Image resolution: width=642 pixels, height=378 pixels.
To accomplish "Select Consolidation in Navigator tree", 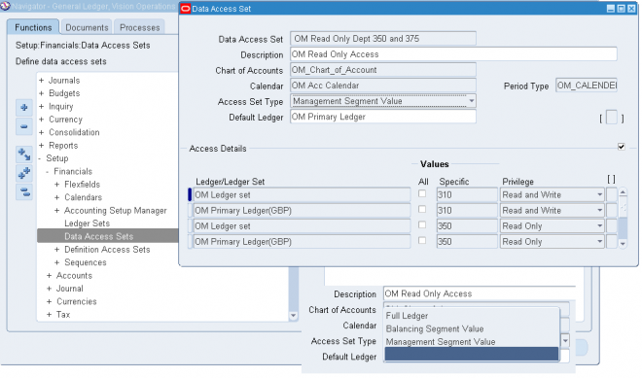I will click(x=74, y=132).
